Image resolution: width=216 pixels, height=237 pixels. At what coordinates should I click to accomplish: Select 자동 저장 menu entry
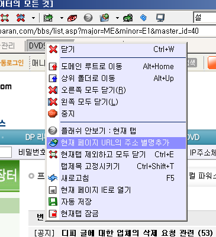coord(117,202)
